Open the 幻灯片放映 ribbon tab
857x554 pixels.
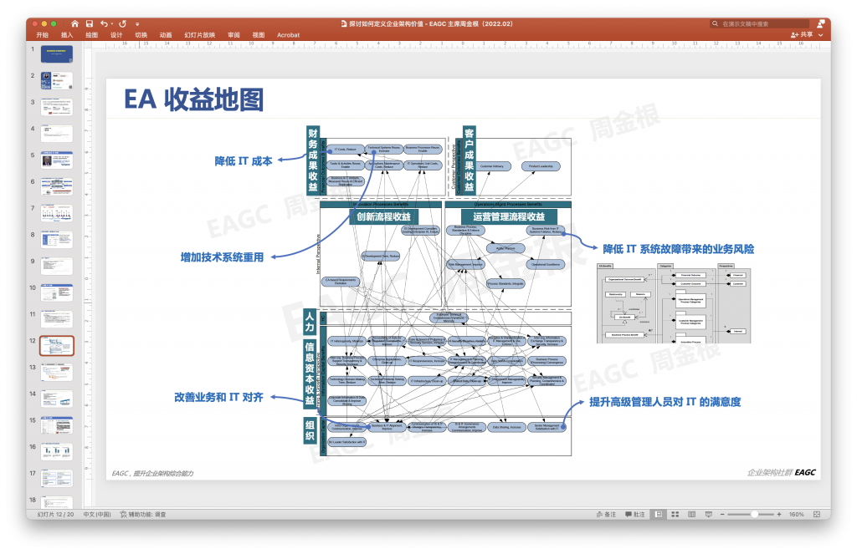(199, 35)
